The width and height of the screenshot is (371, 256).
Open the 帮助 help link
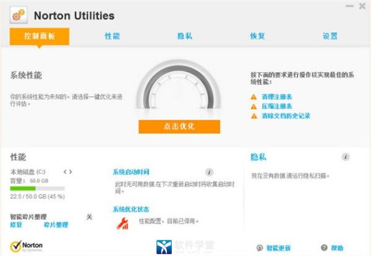click(x=337, y=248)
